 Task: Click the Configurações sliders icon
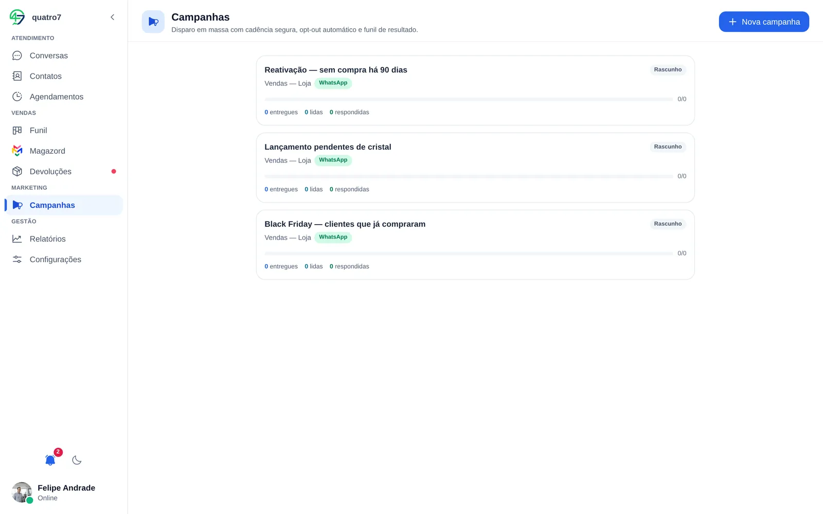point(17,260)
